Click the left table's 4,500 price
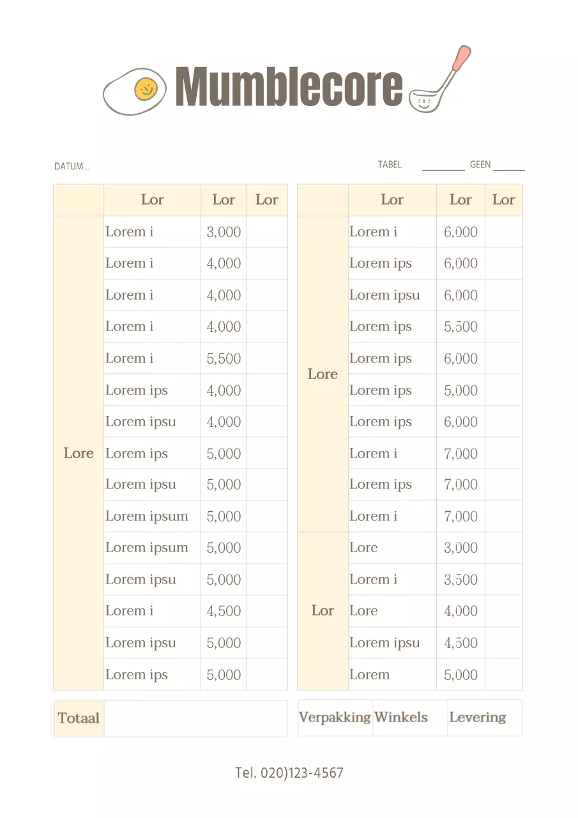The width and height of the screenshot is (578, 818). coord(224,611)
